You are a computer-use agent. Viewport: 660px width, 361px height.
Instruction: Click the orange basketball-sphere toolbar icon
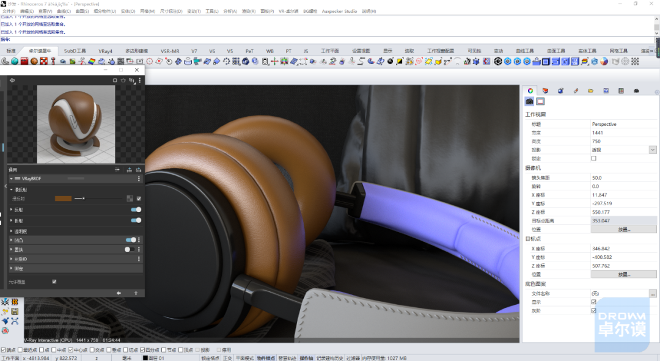coord(34,62)
